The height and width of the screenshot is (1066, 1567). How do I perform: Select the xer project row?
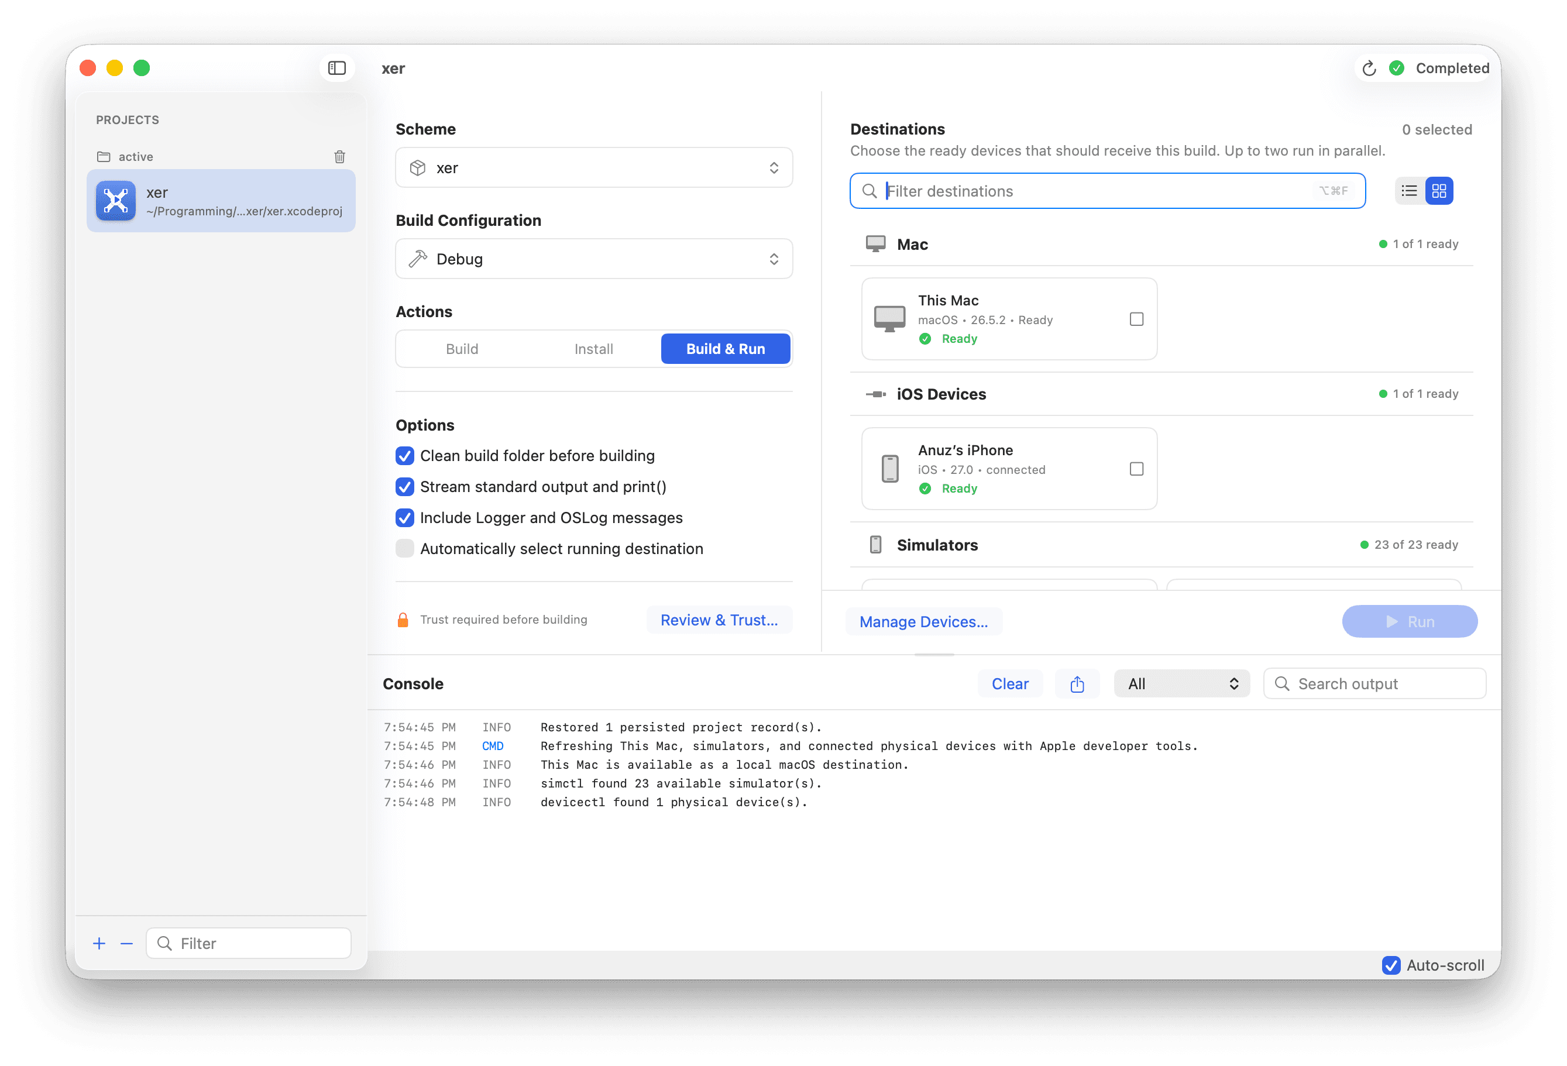tap(221, 201)
